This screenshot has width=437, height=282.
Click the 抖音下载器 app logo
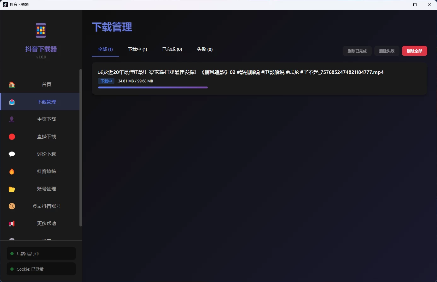41,30
